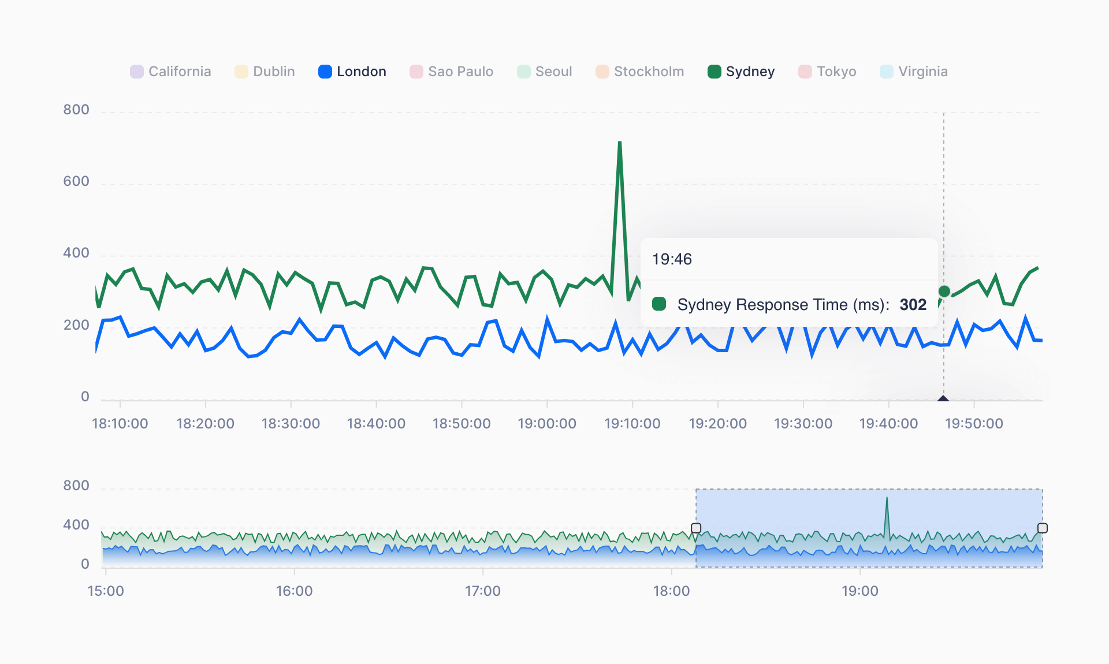Image resolution: width=1109 pixels, height=664 pixels.
Task: Click the blue London legend swatch
Action: [325, 71]
